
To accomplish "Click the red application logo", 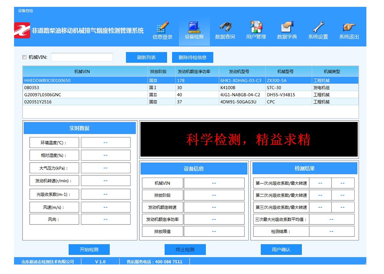I will (22, 30).
